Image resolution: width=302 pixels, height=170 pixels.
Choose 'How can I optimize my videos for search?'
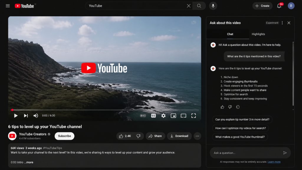(241, 128)
